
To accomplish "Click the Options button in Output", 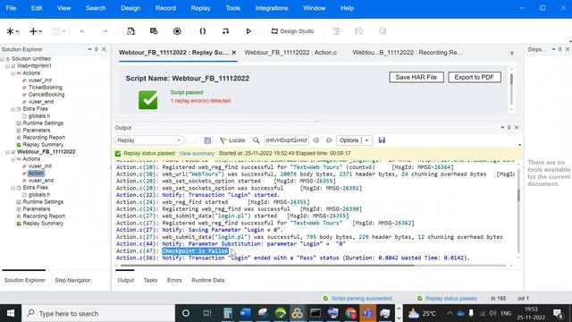I will (349, 140).
